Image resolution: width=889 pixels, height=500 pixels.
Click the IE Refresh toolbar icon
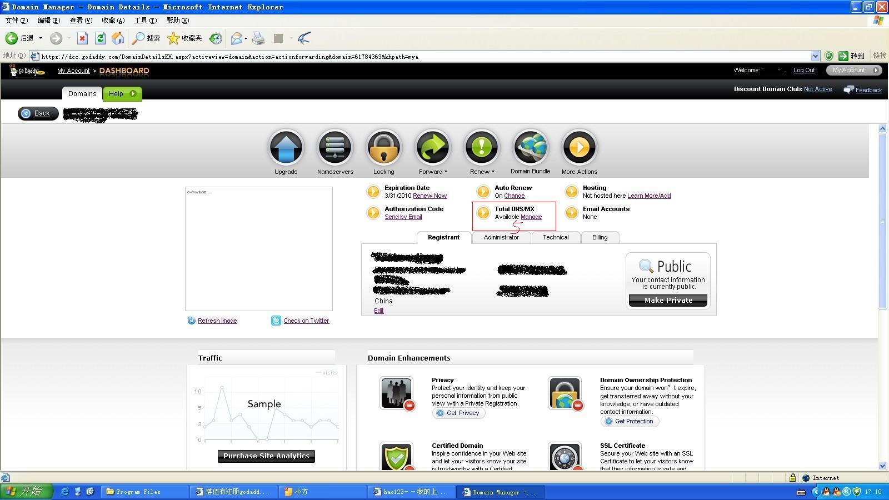point(100,38)
